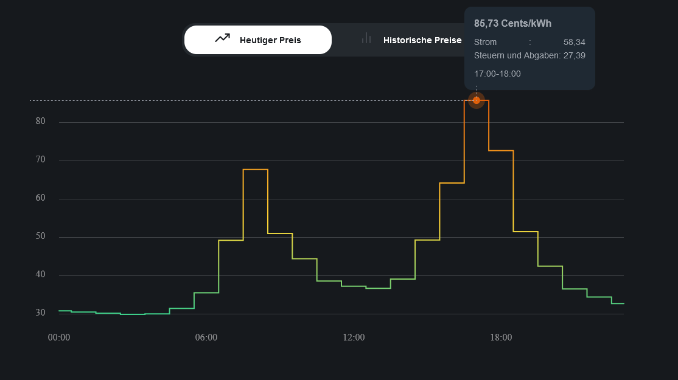
Task: Click the bar chart icon for historical prices
Action: pos(366,38)
